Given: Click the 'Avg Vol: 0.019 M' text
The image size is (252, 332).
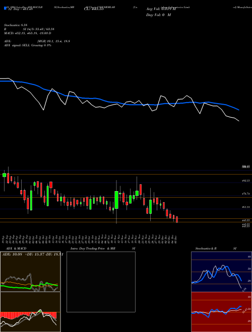Looking at the screenshot, I should point(161,9).
